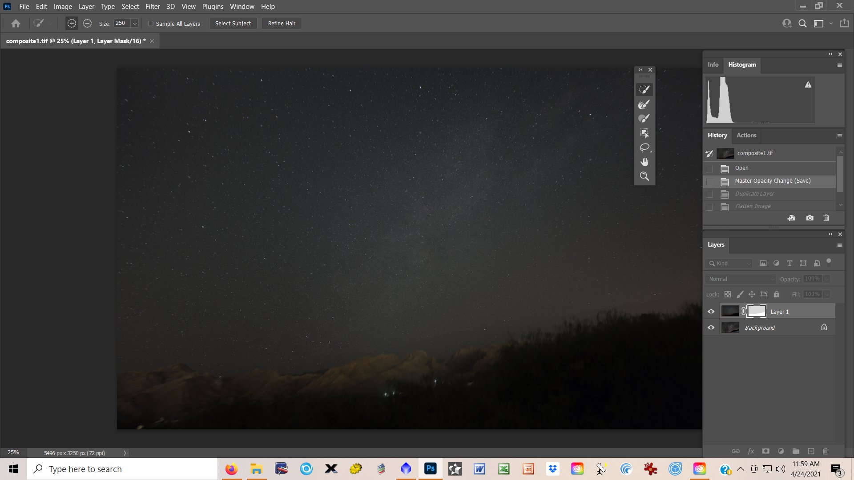This screenshot has height=480, width=854.
Task: Create a new snapshot in History panel
Action: (810, 218)
